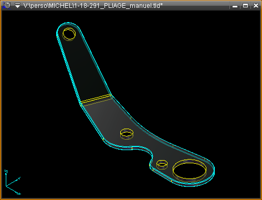Minimize the document window

coord(235,6)
